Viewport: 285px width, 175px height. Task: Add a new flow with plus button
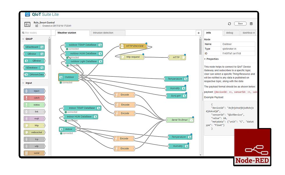tap(198, 33)
